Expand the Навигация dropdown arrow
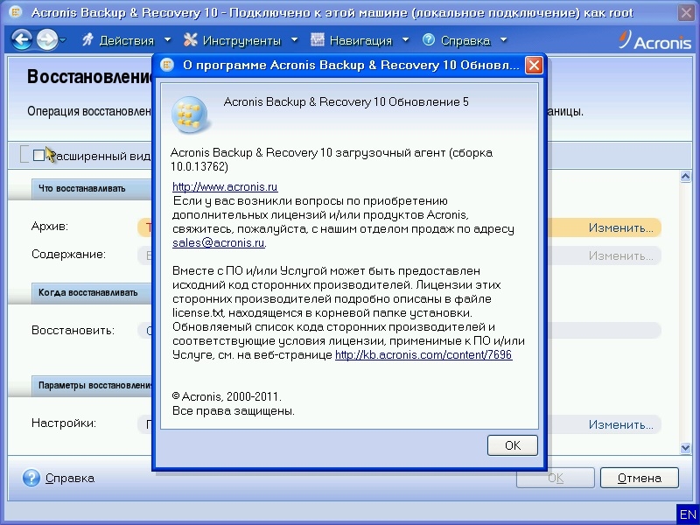Image resolution: width=700 pixels, height=525 pixels. (405, 40)
